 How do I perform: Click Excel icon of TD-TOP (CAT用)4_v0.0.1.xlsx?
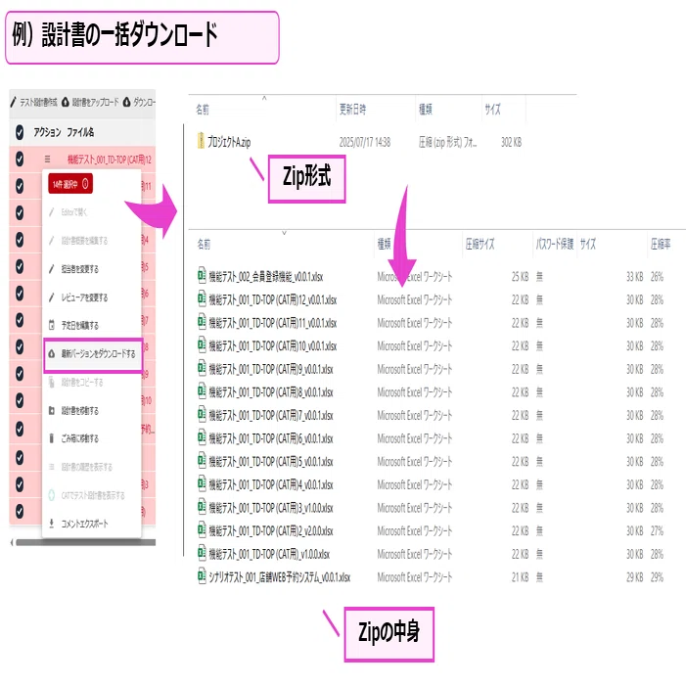[x=202, y=483]
